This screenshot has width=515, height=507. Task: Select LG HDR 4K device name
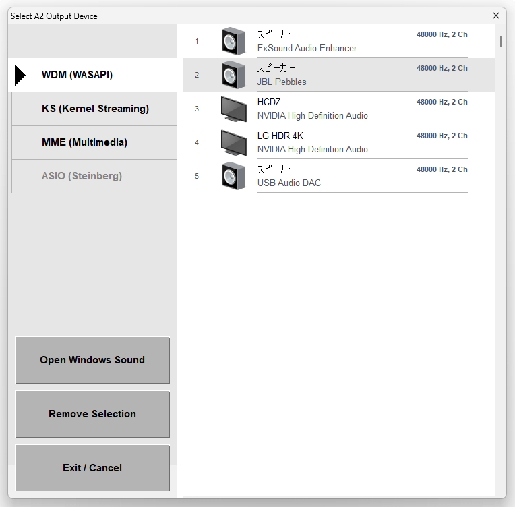(280, 136)
